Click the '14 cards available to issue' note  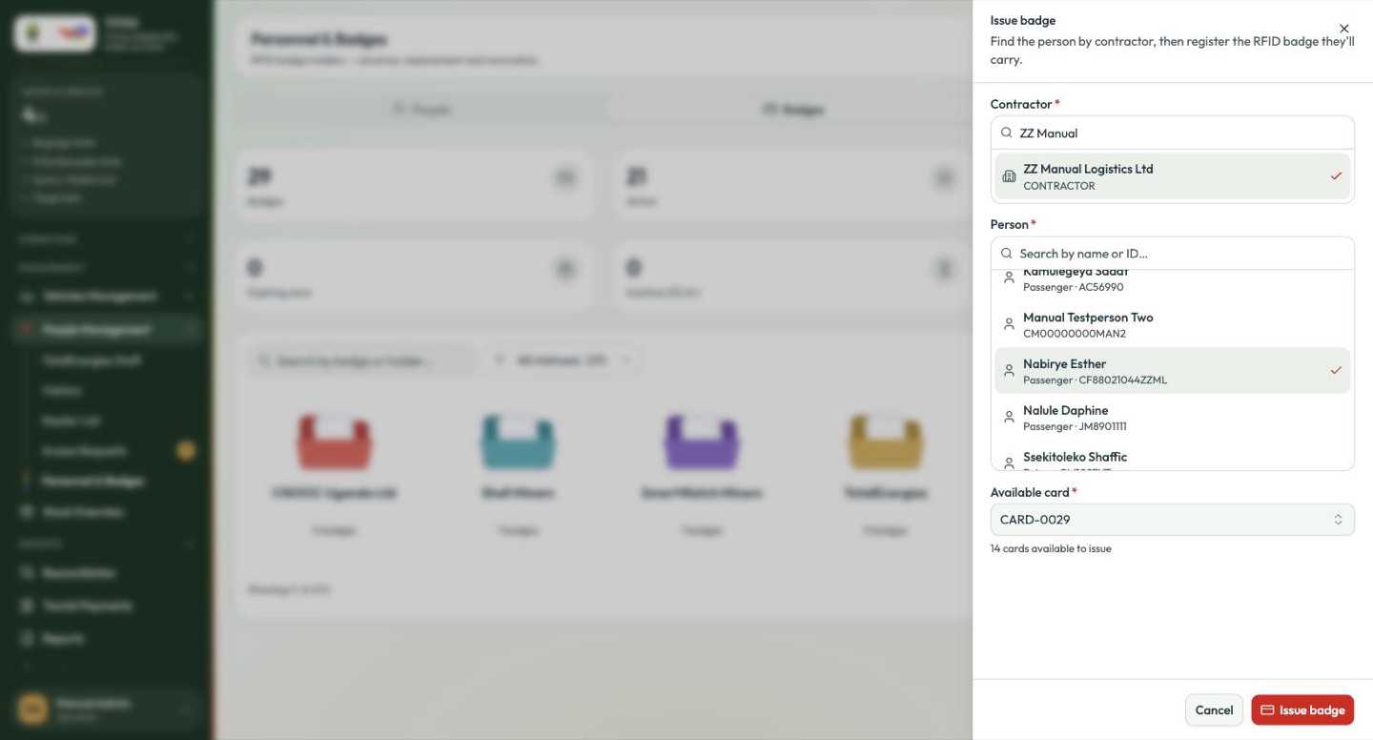click(x=1051, y=548)
